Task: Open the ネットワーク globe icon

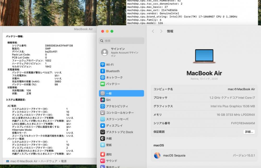Action: (103, 77)
